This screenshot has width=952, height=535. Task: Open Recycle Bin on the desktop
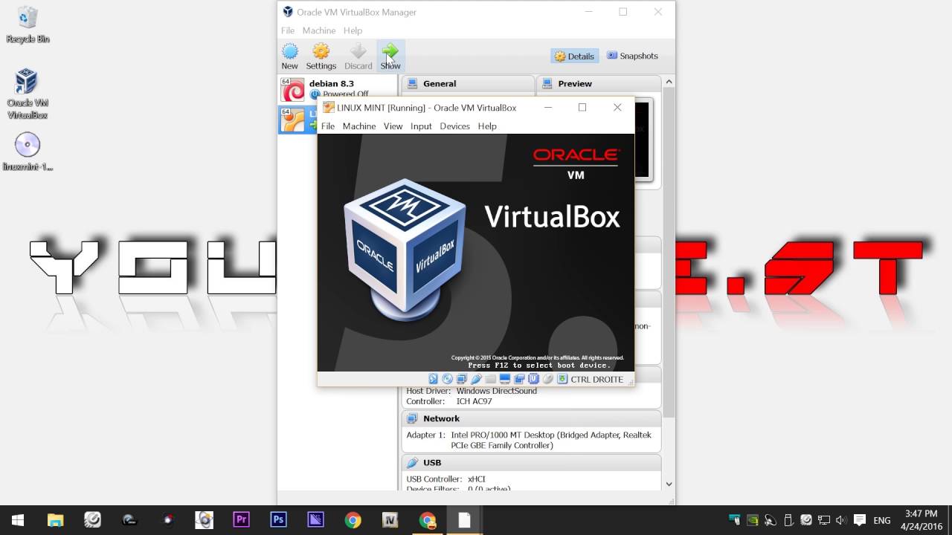pyautogui.click(x=28, y=25)
